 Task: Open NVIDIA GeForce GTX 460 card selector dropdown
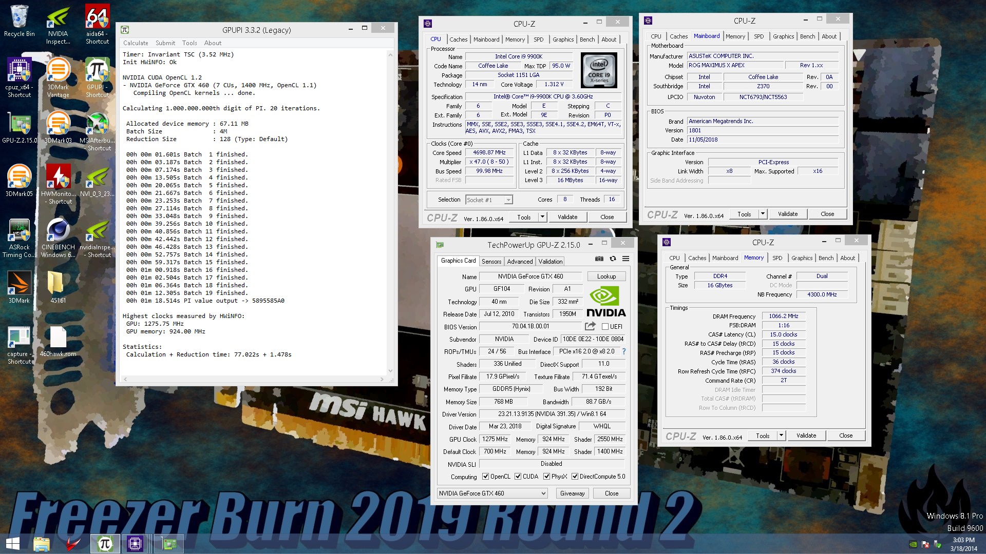(x=492, y=493)
